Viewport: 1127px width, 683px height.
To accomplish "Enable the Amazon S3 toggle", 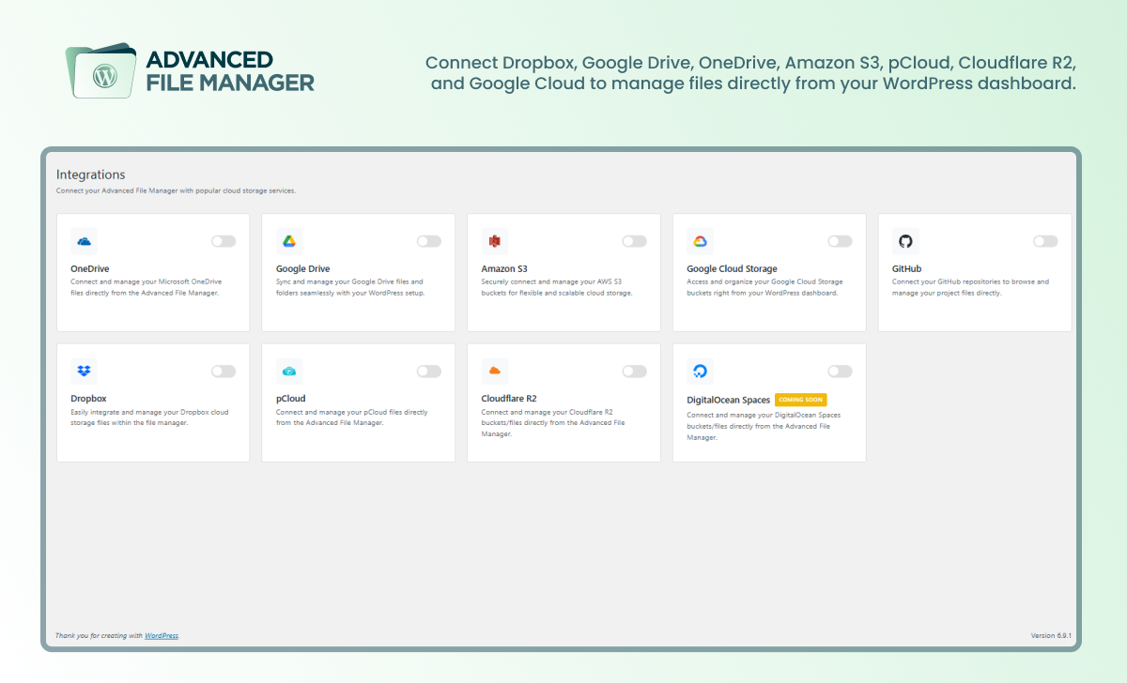I will click(x=634, y=240).
